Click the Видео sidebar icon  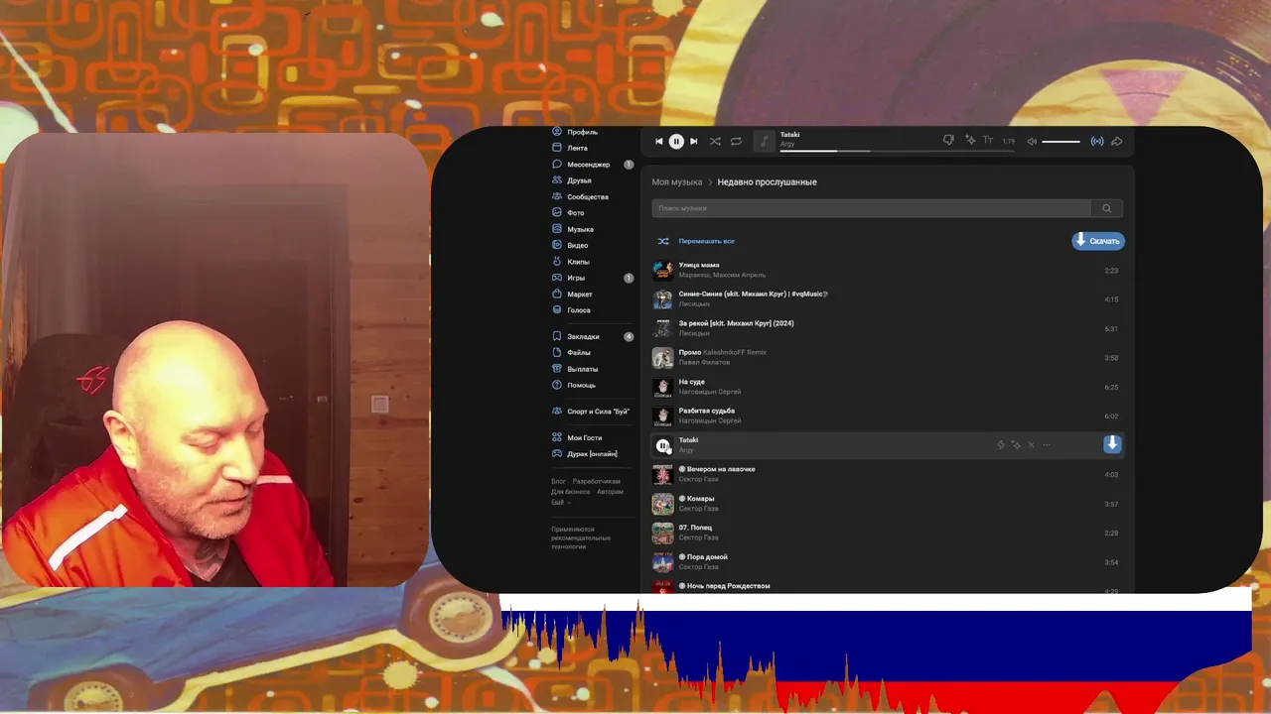coord(557,245)
